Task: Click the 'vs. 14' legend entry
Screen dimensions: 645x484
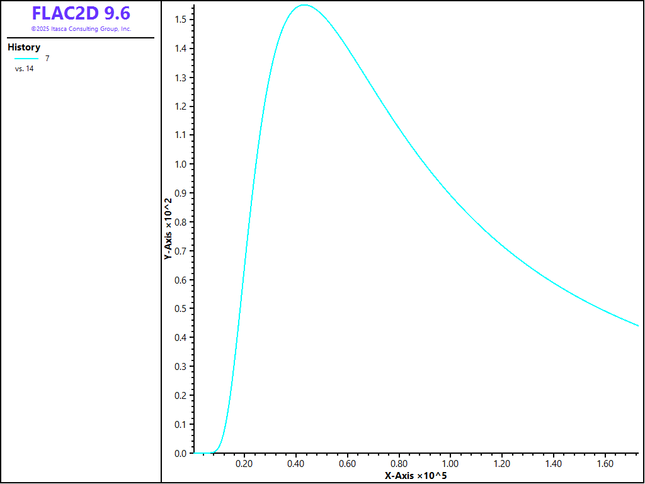Action: pos(25,69)
